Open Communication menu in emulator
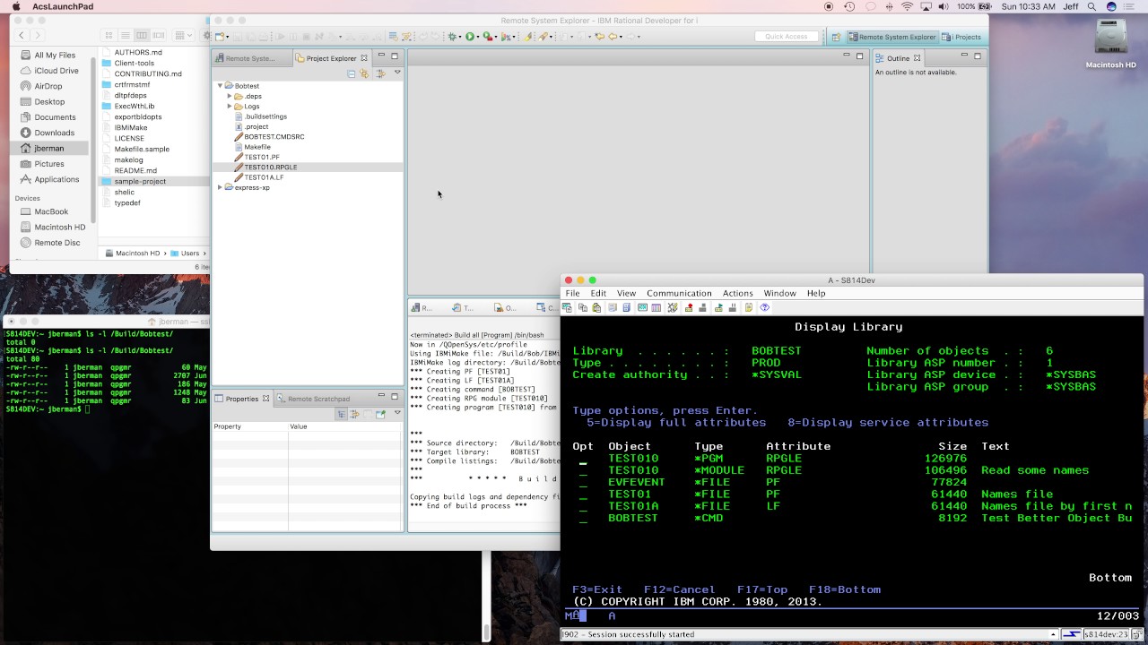1148x645 pixels. pyautogui.click(x=679, y=293)
